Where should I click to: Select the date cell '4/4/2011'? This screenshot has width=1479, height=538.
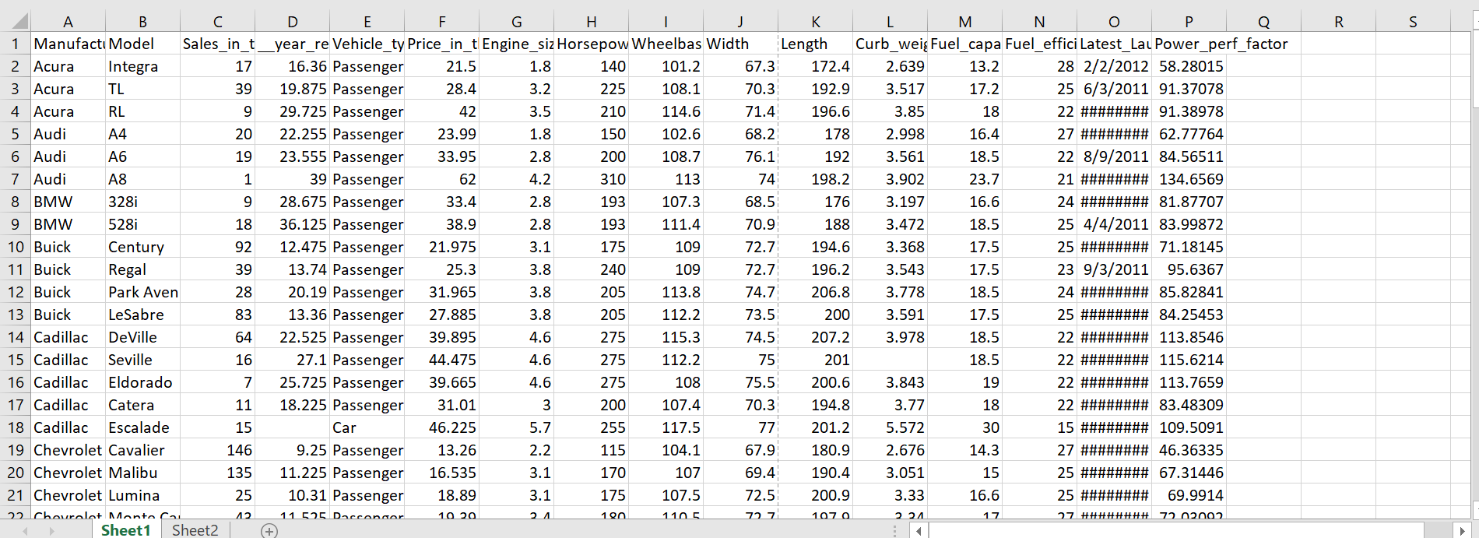pos(1114,224)
